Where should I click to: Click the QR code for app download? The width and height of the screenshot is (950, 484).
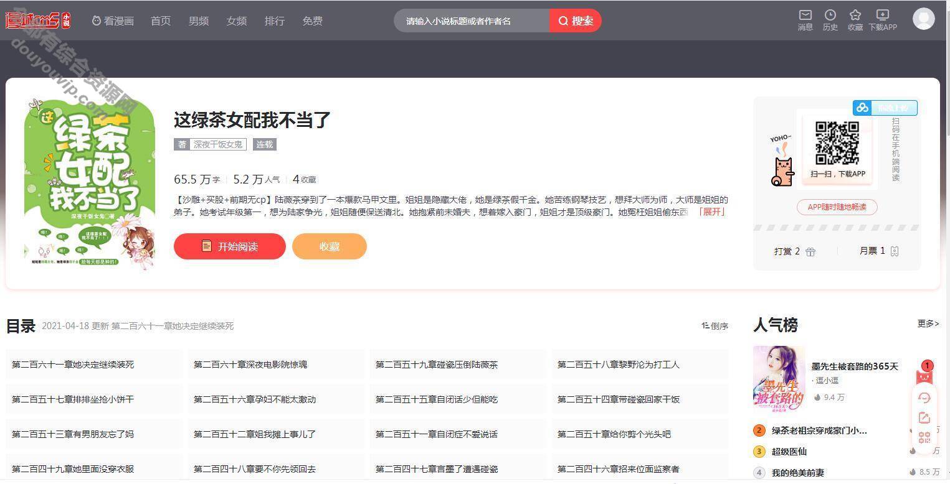(837, 142)
